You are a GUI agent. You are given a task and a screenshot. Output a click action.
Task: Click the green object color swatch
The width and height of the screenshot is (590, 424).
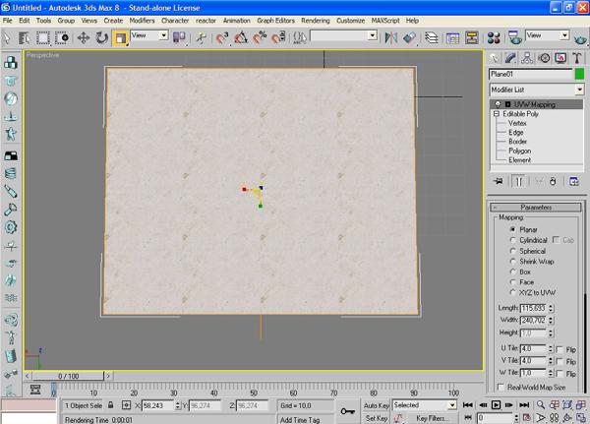pos(579,74)
